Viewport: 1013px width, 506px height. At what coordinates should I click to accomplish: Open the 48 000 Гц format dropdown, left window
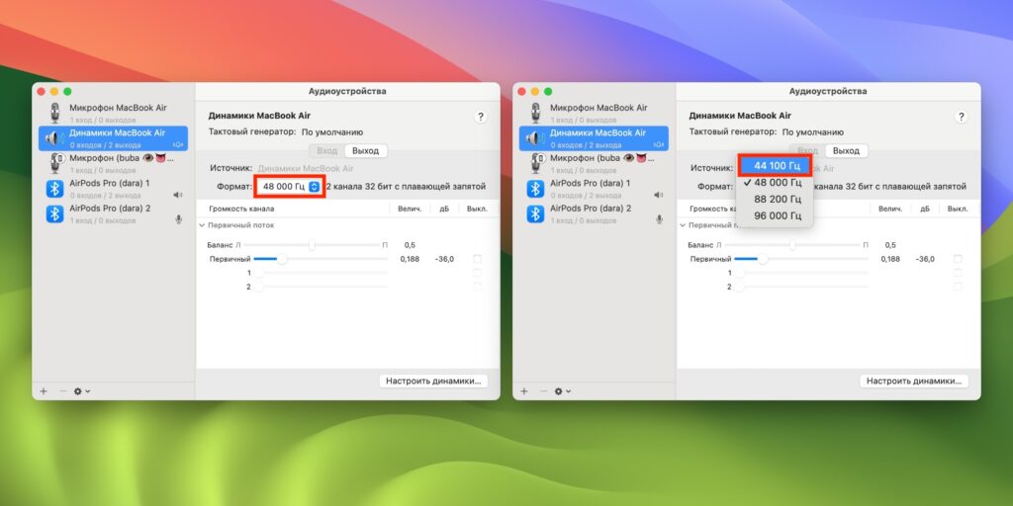tap(290, 187)
